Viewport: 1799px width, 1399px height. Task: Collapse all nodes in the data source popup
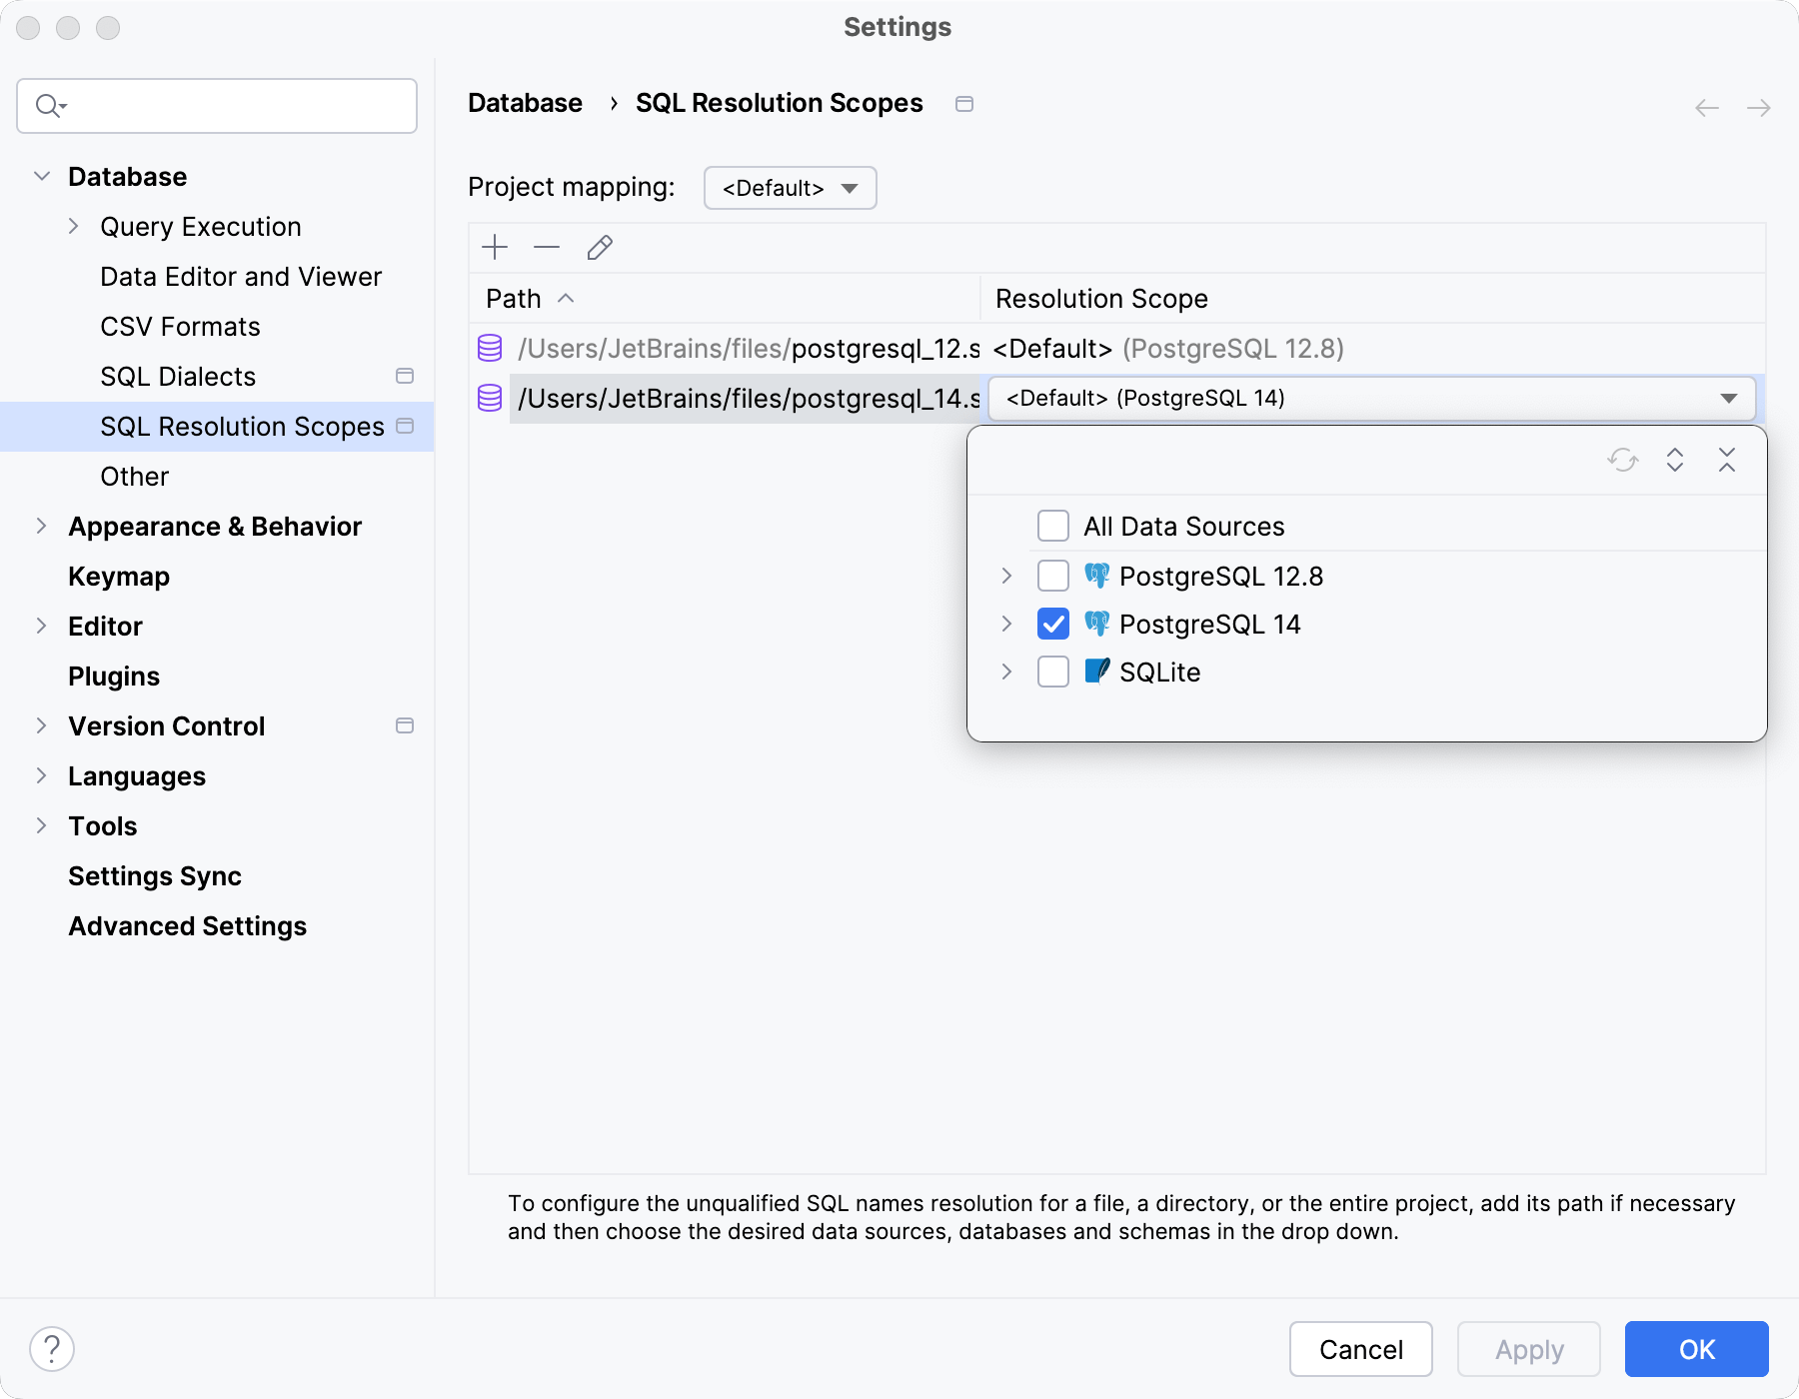click(1727, 461)
